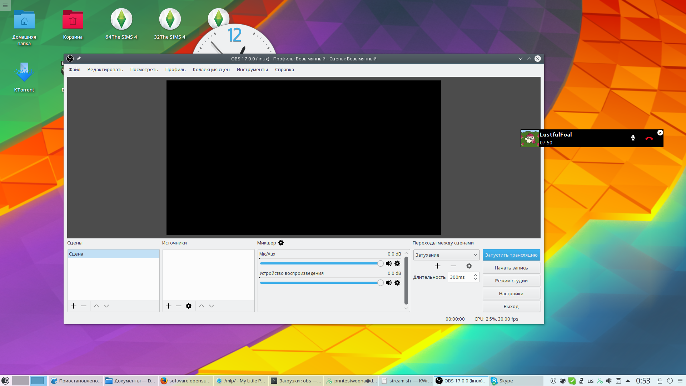The height and width of the screenshot is (386, 686).
Task: Open the Файл menu
Action: click(x=74, y=70)
